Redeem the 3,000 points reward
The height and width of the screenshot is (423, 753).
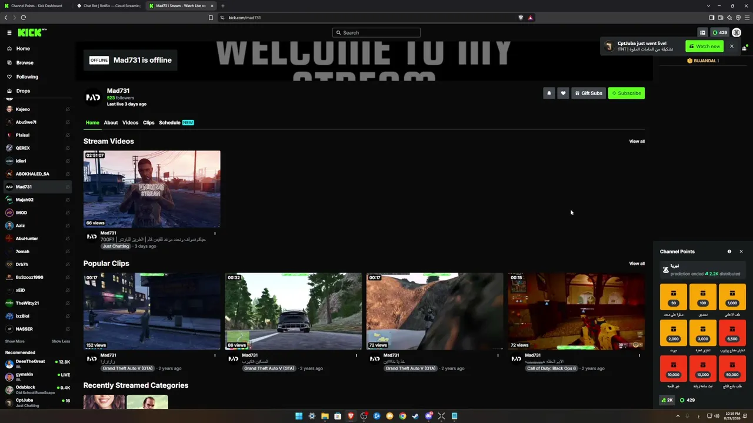703,333
